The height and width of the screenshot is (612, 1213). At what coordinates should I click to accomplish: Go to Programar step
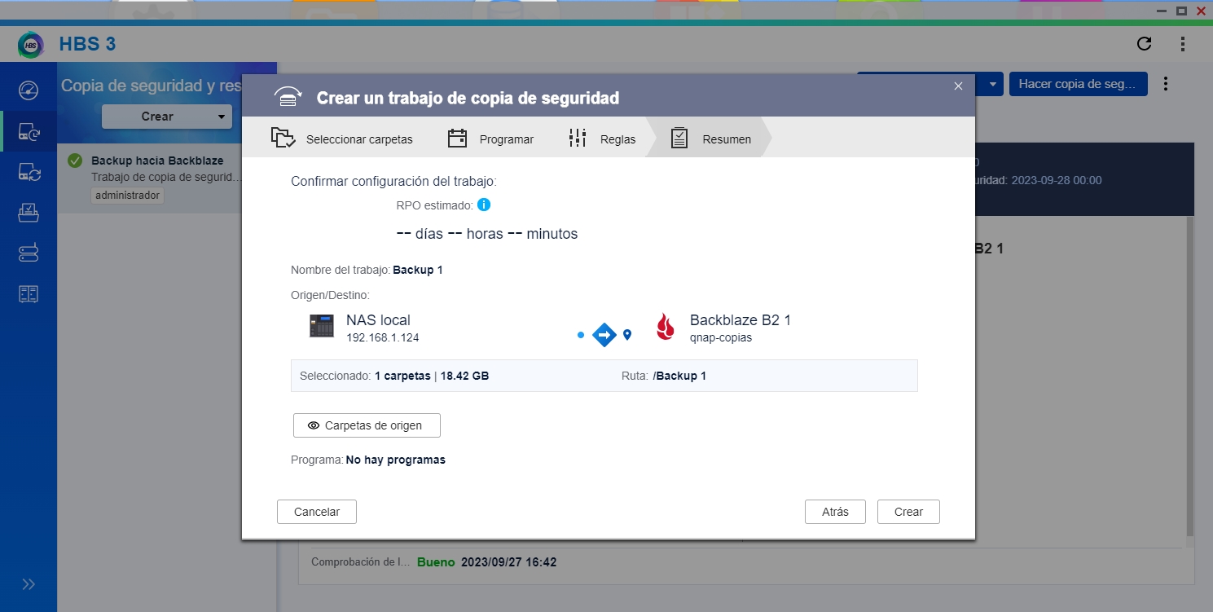click(491, 139)
